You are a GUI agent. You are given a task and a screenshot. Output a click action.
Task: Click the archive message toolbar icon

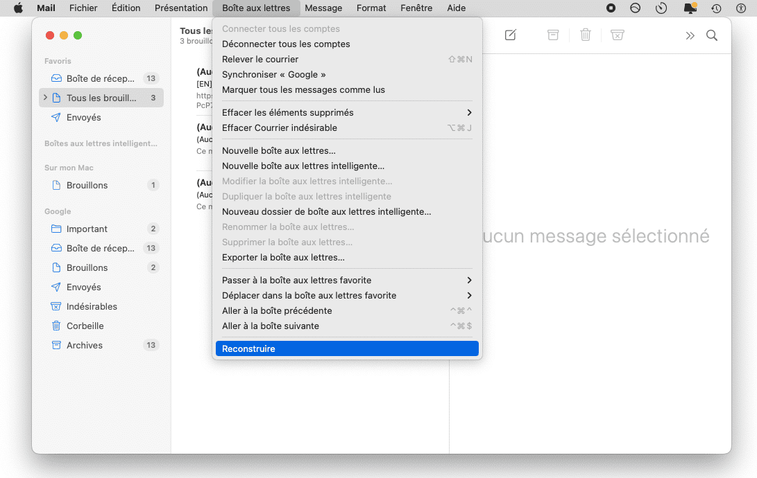(553, 35)
